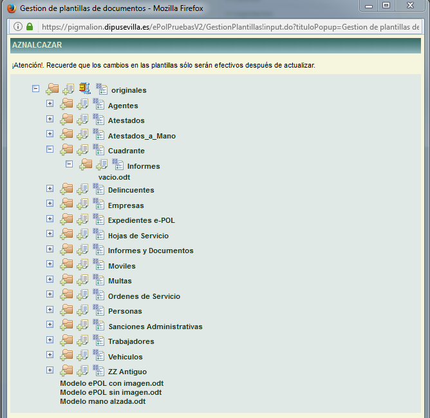Viewport: 430px width, 418px height.
Task: Click the green padlock in address bar
Action: click(30, 27)
